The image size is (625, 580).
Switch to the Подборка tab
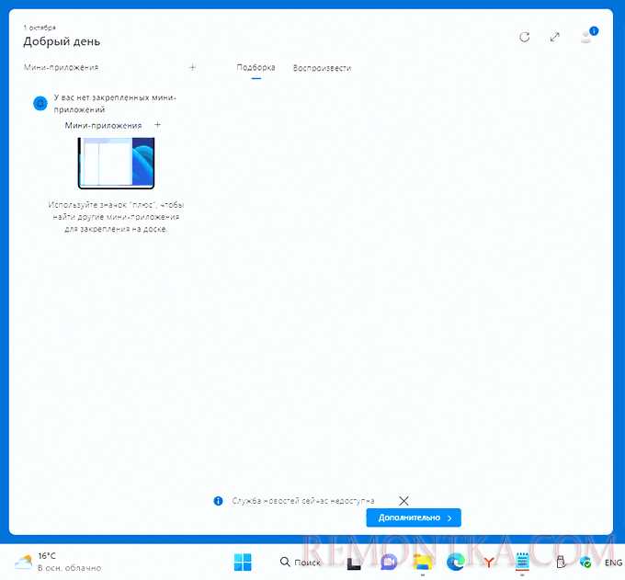click(x=256, y=67)
